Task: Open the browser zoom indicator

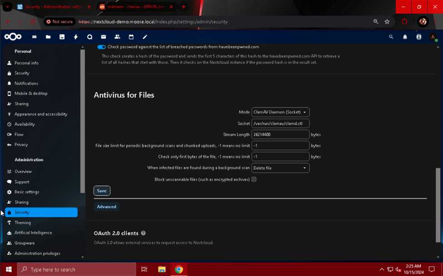Action: click(376, 22)
